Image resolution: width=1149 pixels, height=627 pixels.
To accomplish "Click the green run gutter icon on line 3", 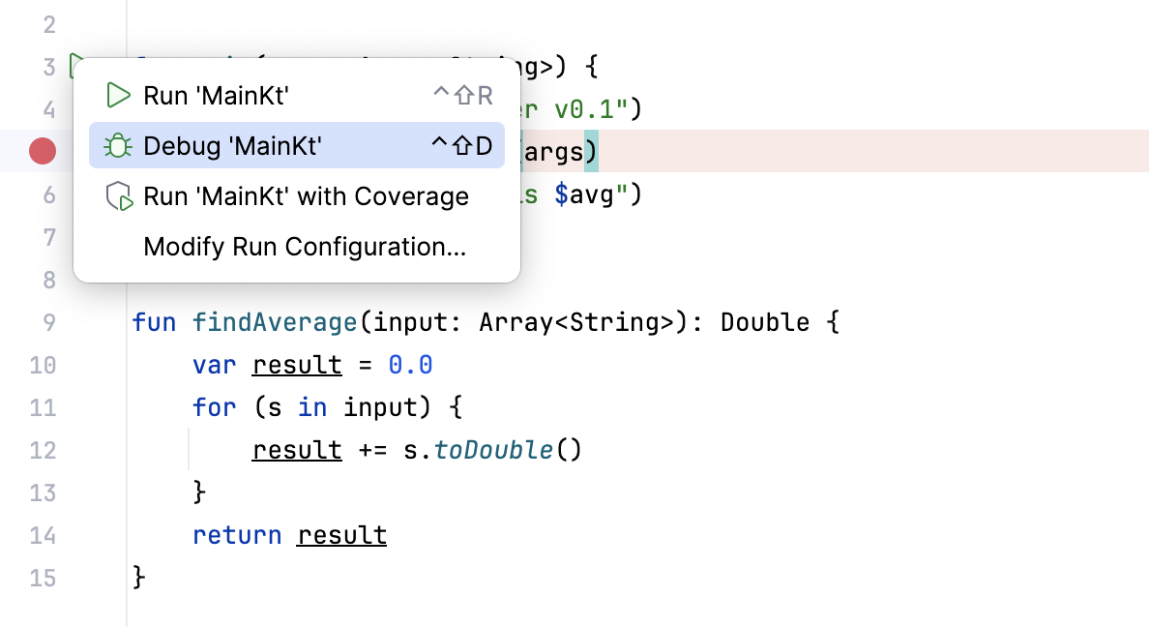I will 74,65.
